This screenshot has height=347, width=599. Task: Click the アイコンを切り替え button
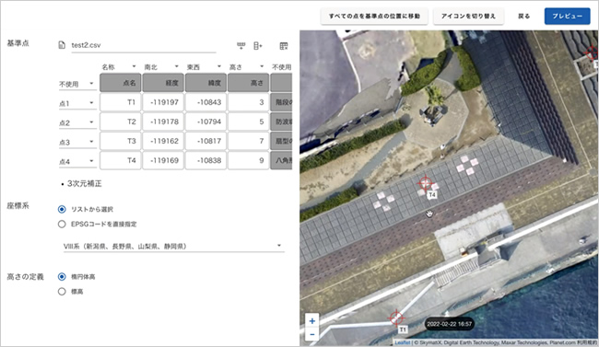(468, 16)
